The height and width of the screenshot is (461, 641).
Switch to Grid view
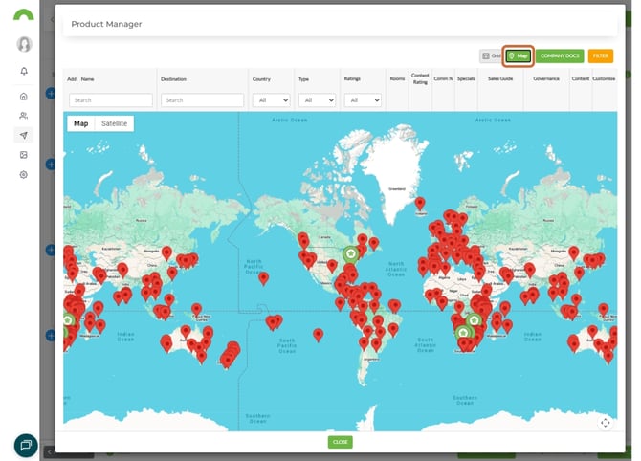[491, 56]
